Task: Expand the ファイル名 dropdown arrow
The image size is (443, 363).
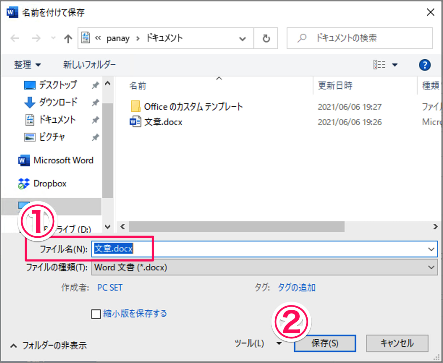Action: 431,249
